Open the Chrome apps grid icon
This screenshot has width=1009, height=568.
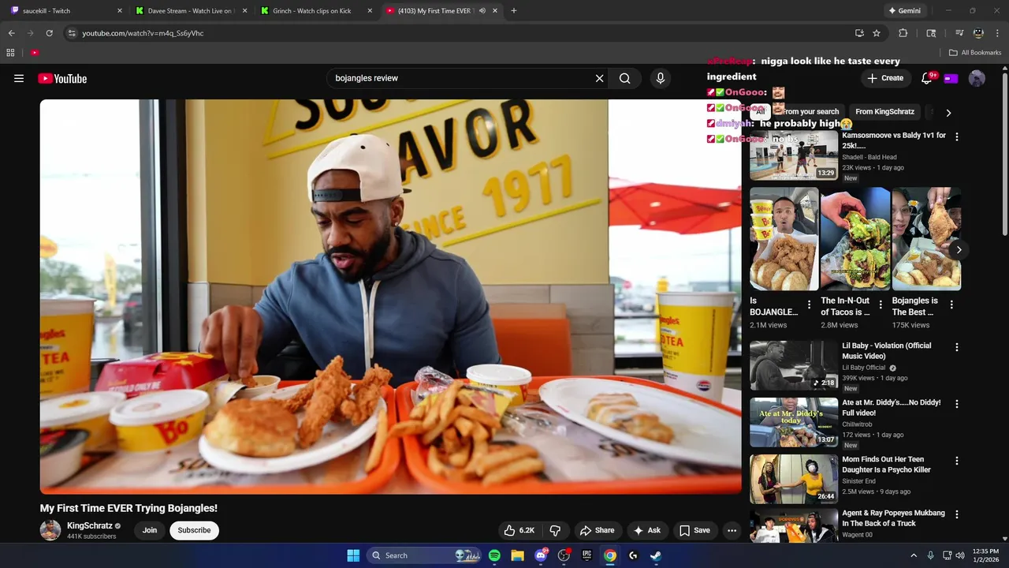10,53
